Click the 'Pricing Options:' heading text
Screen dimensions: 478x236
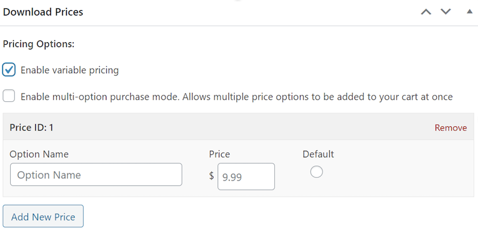pos(39,44)
